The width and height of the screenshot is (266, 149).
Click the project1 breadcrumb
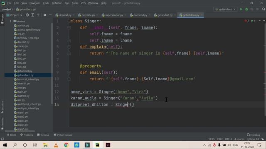point(7,9)
